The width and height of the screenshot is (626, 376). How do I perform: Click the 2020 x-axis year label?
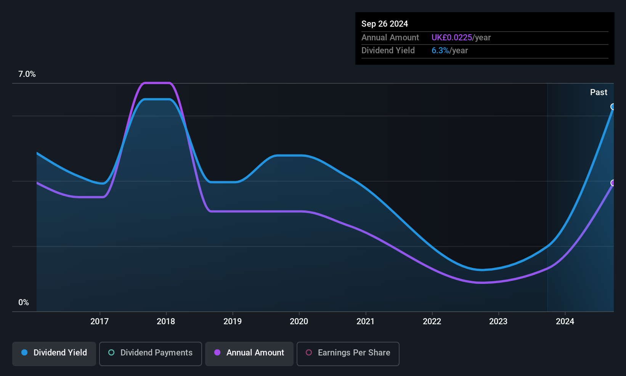coord(299,322)
